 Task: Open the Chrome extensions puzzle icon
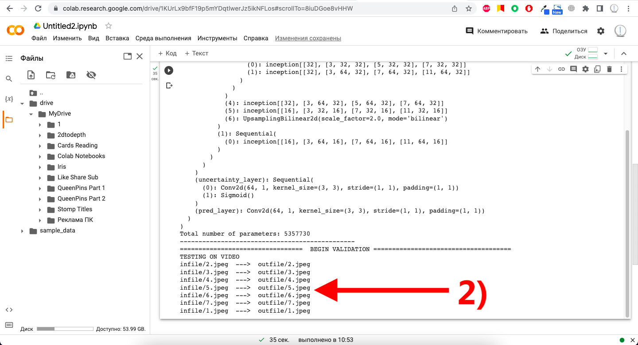pyautogui.click(x=586, y=8)
